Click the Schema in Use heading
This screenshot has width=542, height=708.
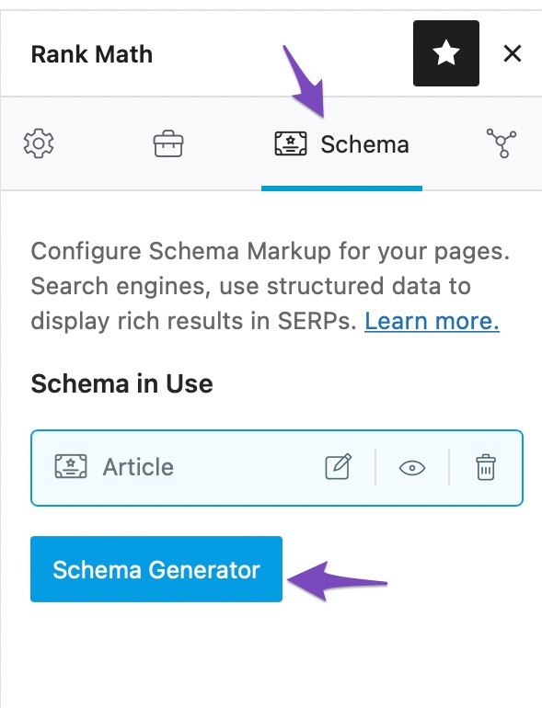121,383
